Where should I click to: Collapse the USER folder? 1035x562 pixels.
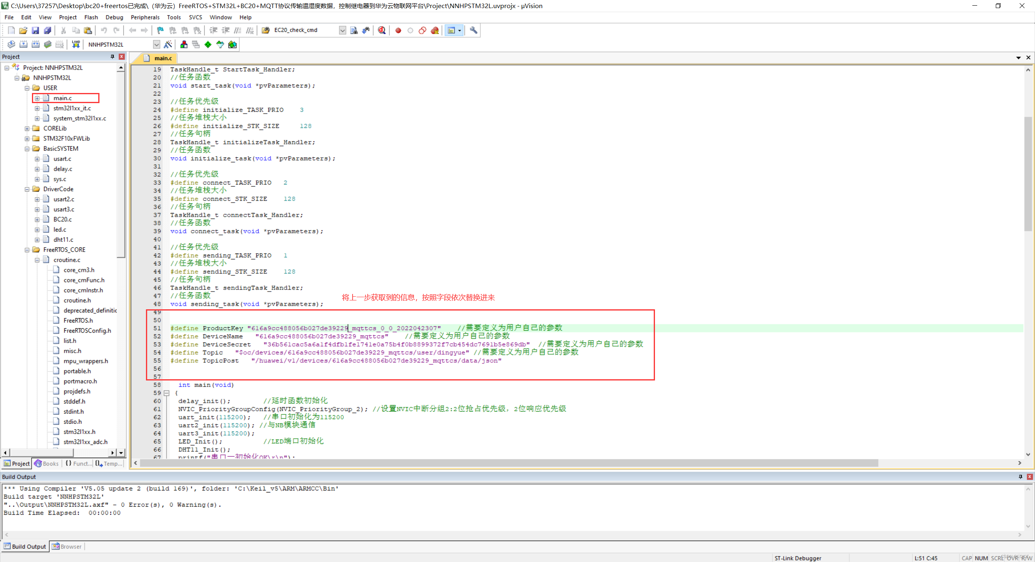tap(27, 88)
